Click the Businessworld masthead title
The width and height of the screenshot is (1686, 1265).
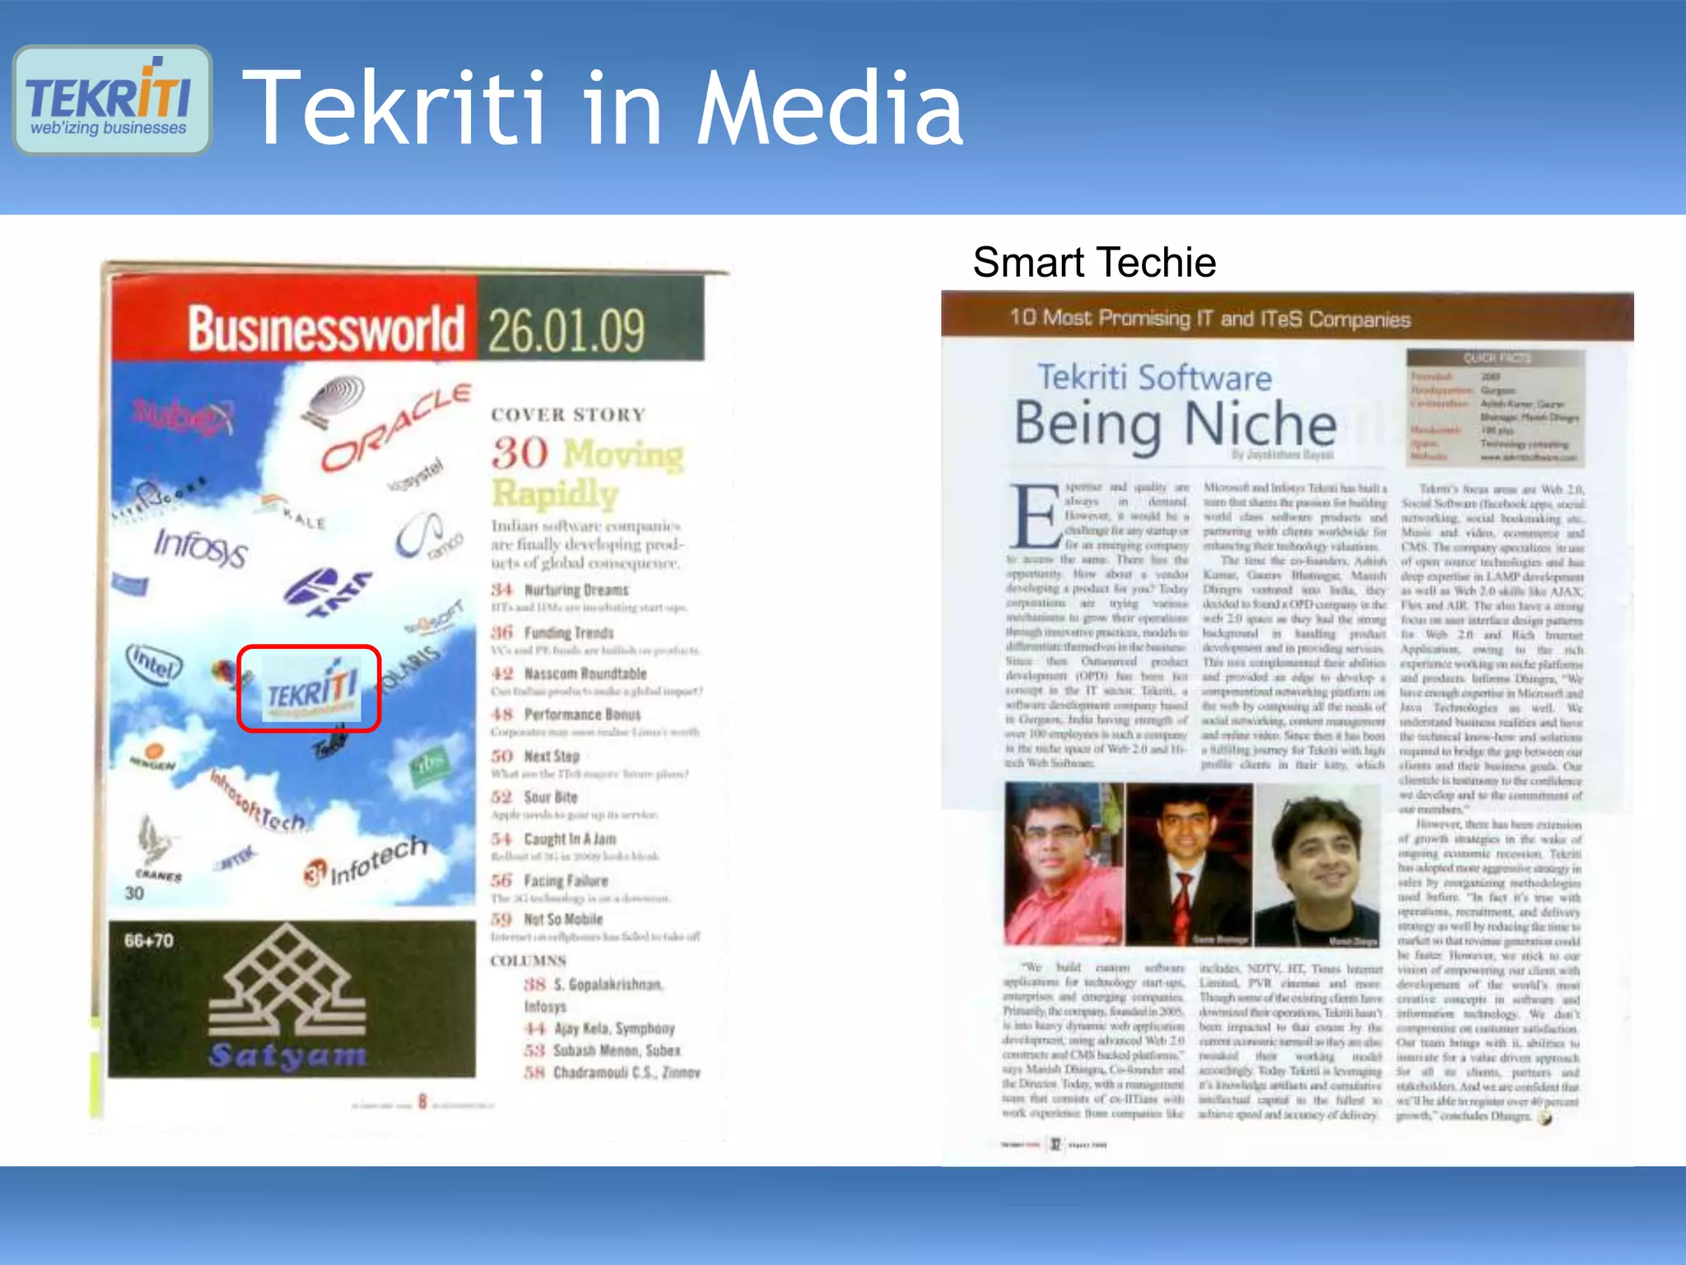pyautogui.click(x=325, y=329)
